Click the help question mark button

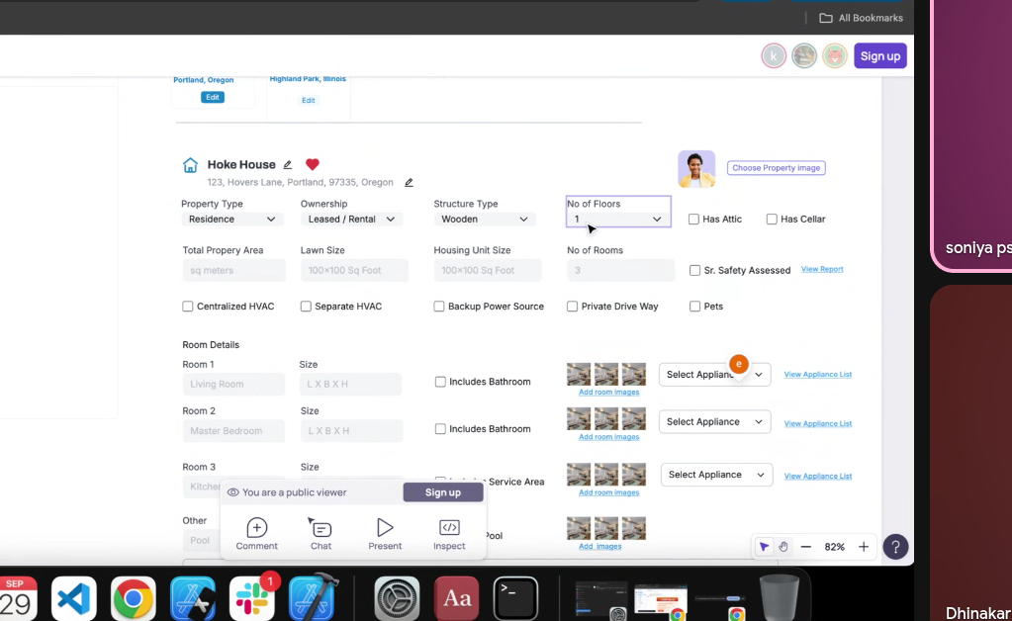pos(895,547)
